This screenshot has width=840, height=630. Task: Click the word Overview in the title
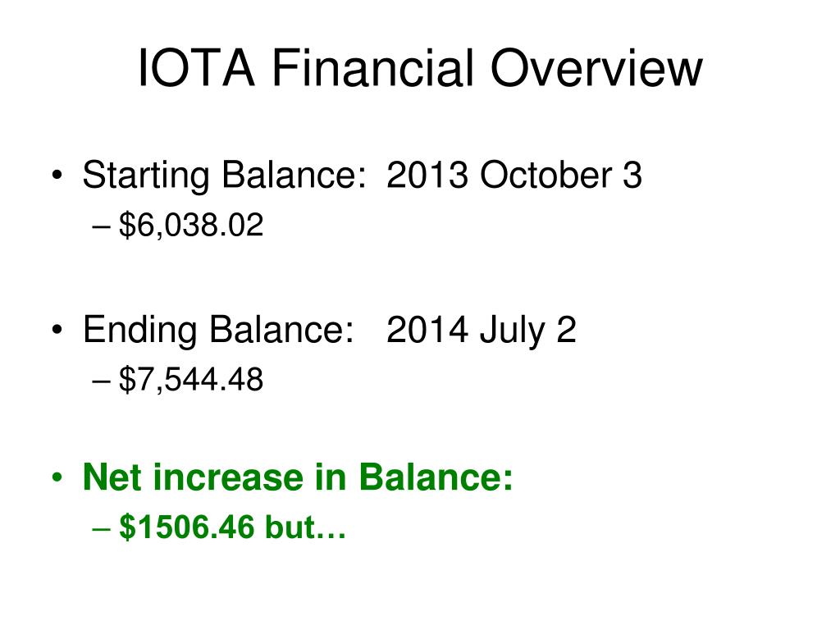[596, 68]
